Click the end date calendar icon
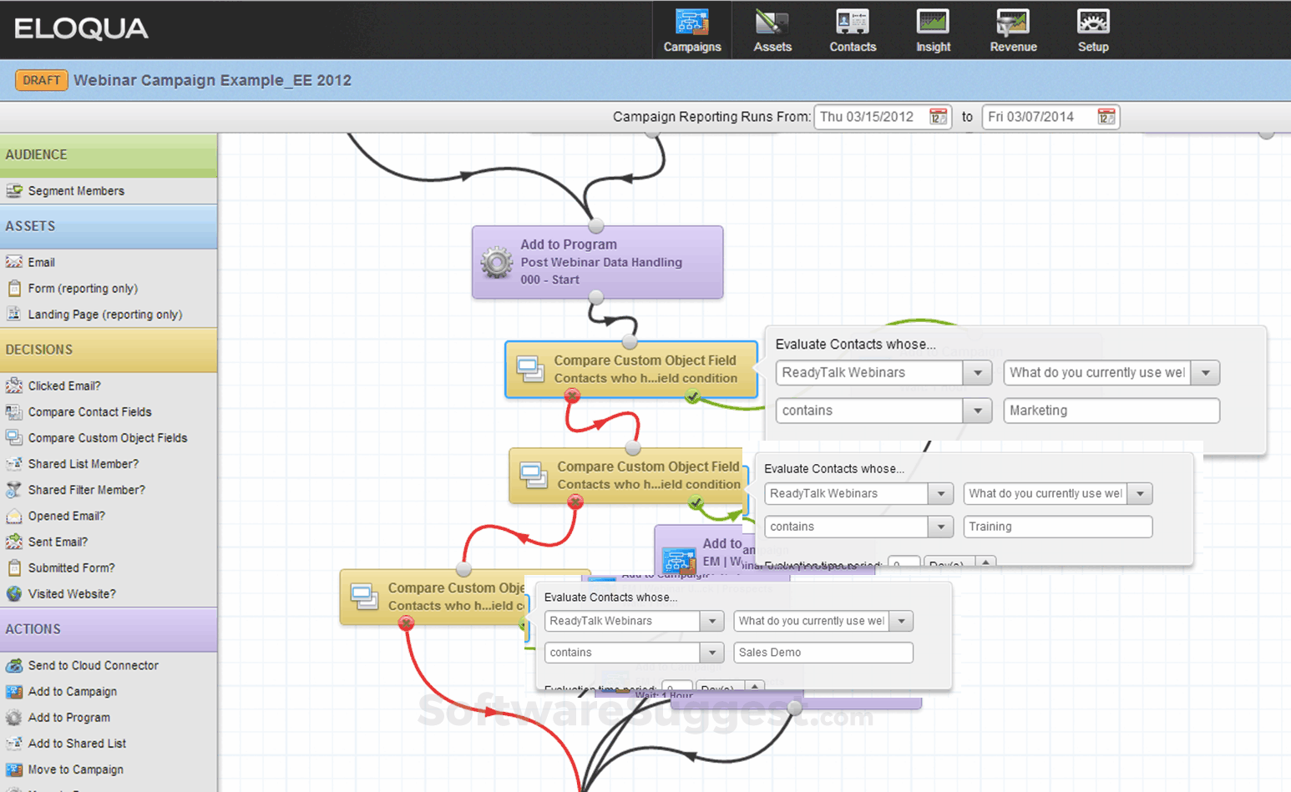1291x792 pixels. pyautogui.click(x=1106, y=117)
